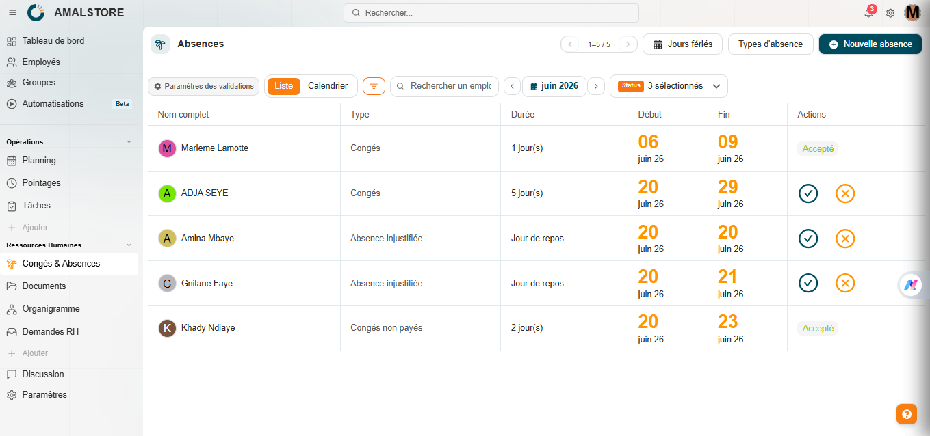Approve Gnilane Faye's absence

pyautogui.click(x=808, y=283)
